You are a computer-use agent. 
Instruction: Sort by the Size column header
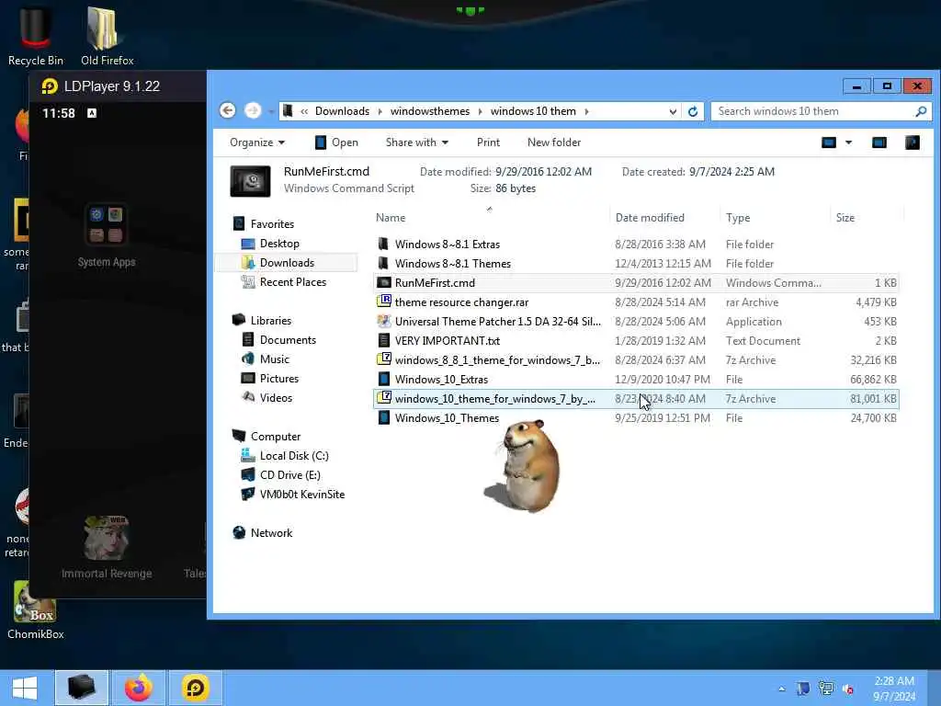click(x=867, y=218)
